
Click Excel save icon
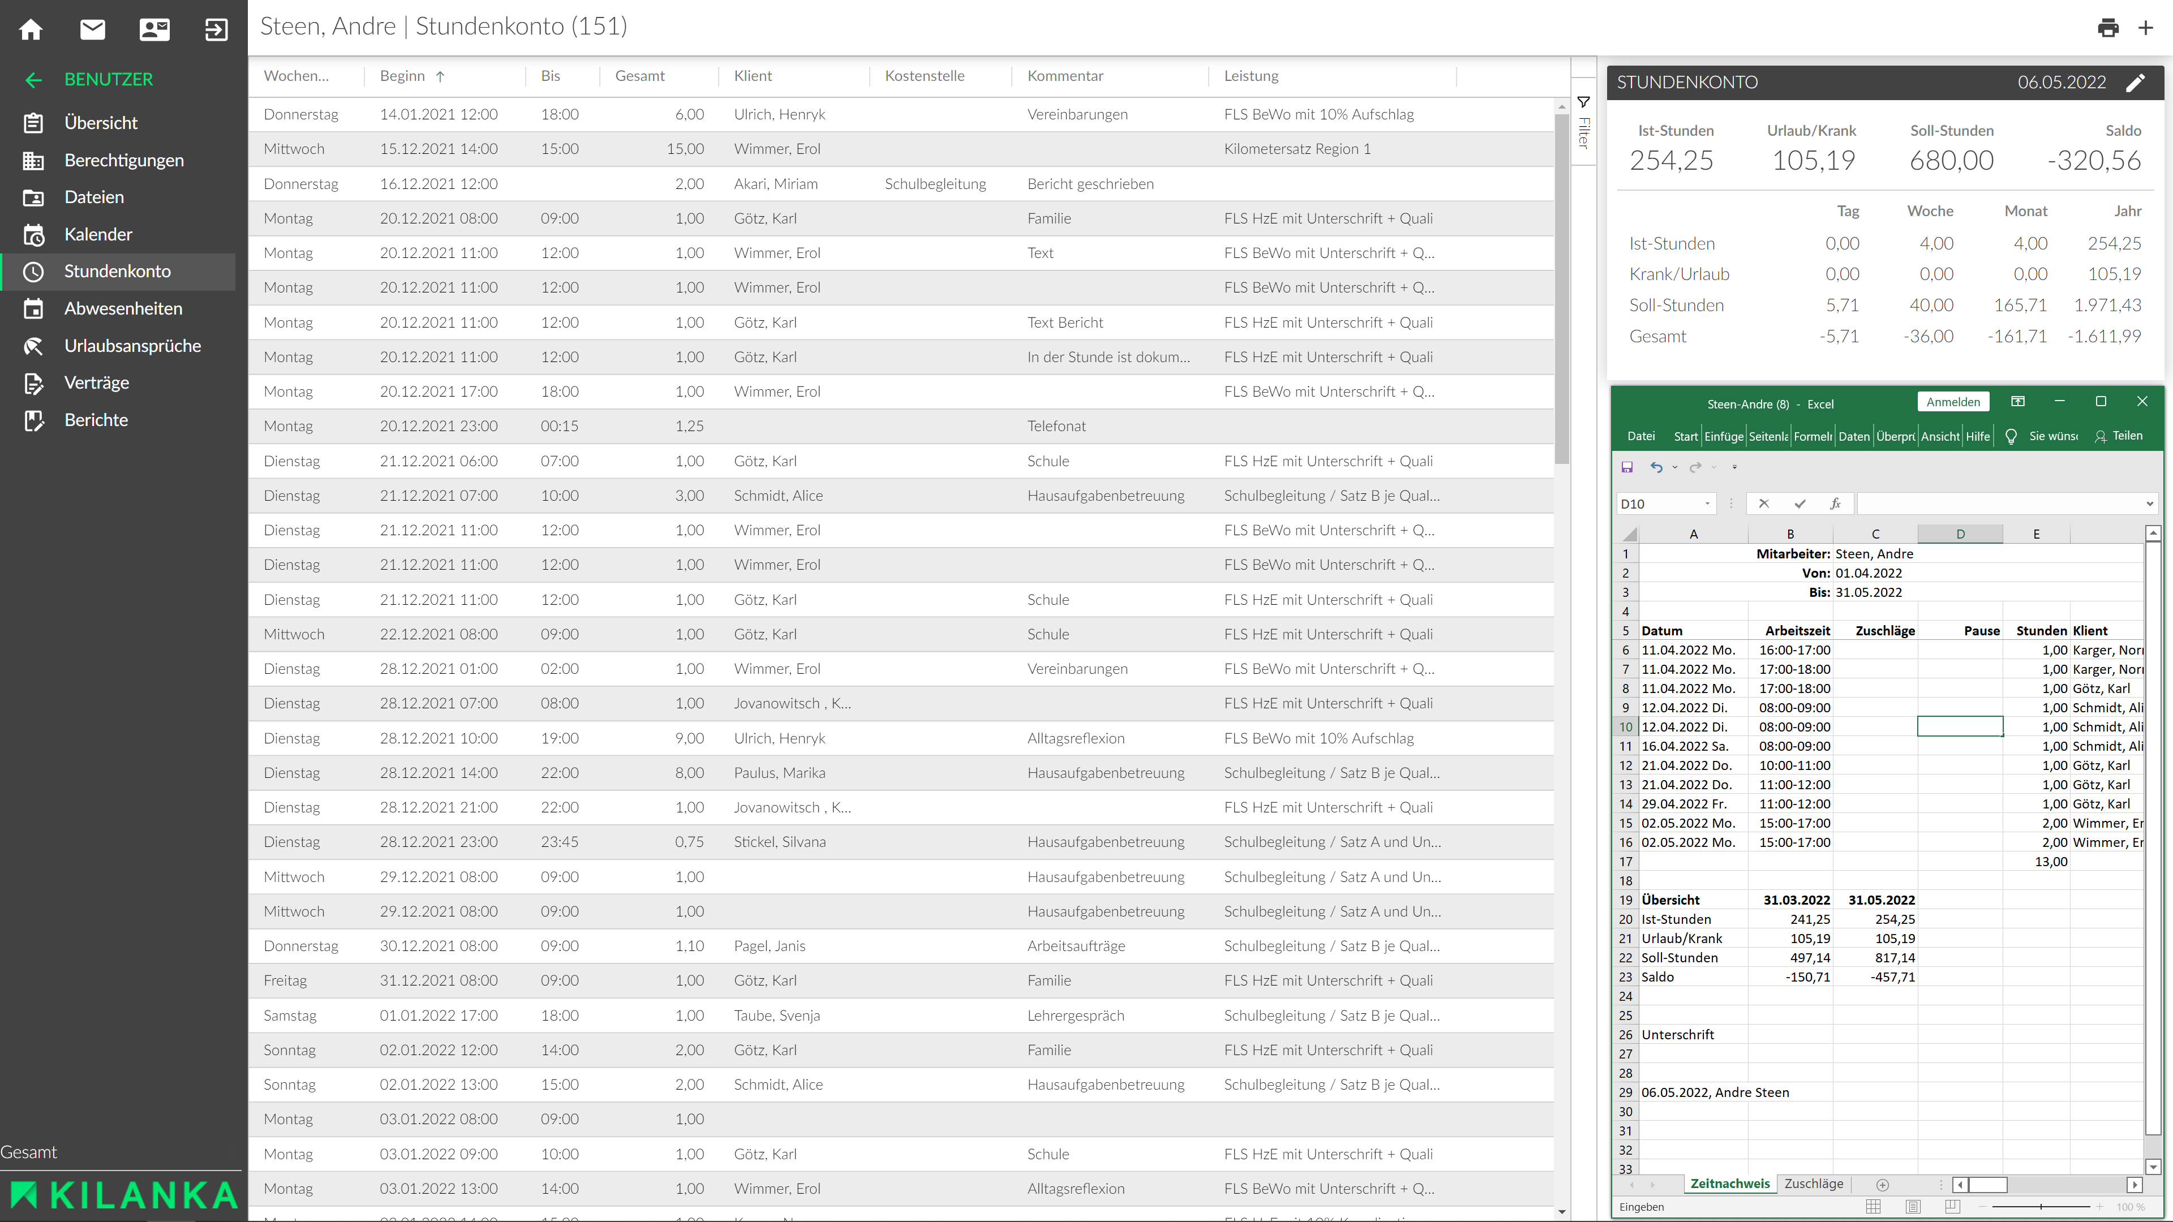(1627, 467)
